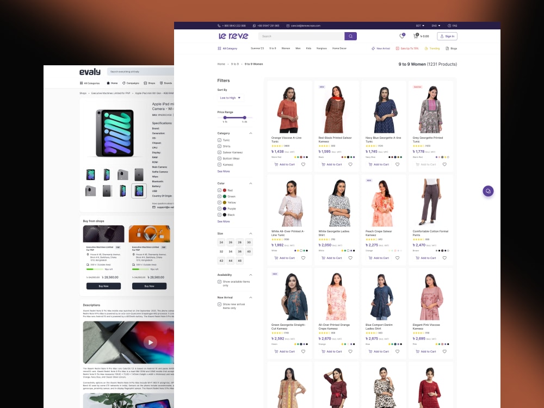Click the Sale Up To 70% tag icon
This screenshot has width=544, height=408.
(x=398, y=48)
